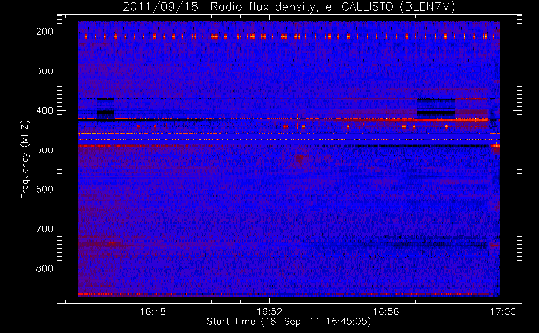Click the 'Start Time (18-Sep-11 16:45:05)' label
This screenshot has height=333, width=539.
(289, 322)
